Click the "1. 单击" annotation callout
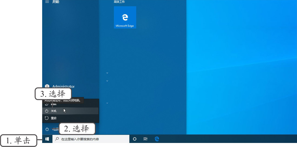The image size is (297, 147). pos(18,141)
